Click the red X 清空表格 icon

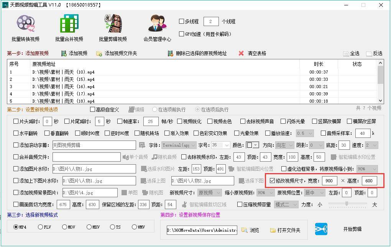[x=241, y=53]
